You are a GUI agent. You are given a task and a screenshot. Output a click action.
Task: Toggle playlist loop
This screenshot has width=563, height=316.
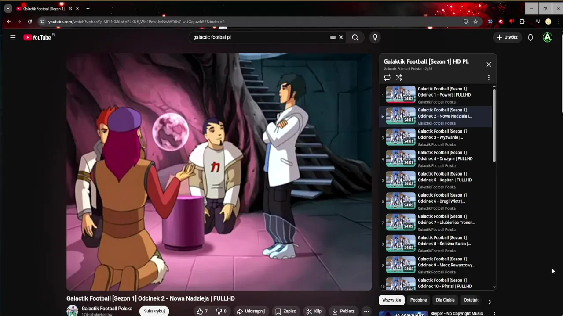tap(387, 78)
